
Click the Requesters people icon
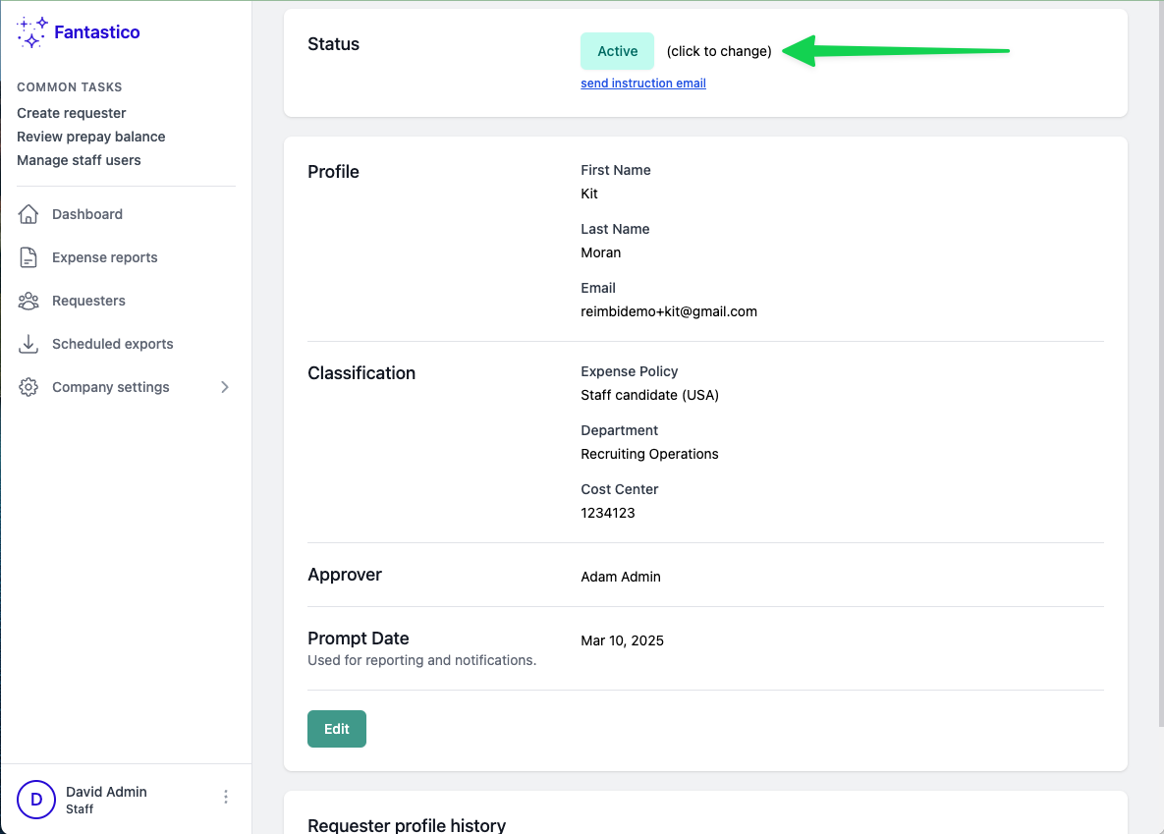[x=28, y=301]
